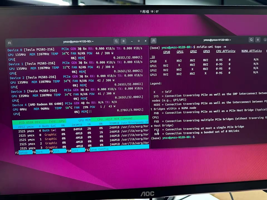This screenshot has height=200, width=267.
Task: Click Device 4 fan speed 29%
Action: [85, 107]
